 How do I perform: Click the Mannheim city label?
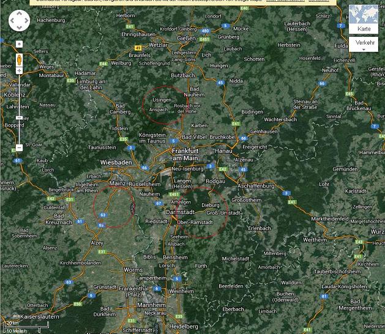pos(152,305)
